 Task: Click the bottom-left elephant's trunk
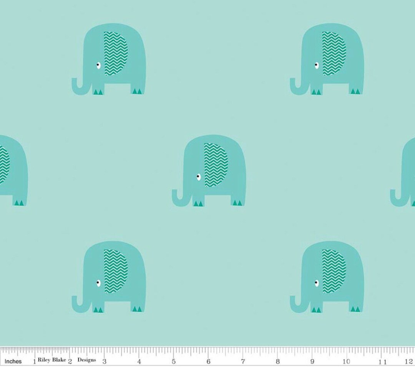[75, 303]
